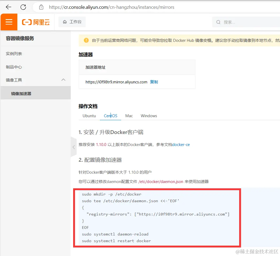Viewport: 280px width, 256px height.
Task: Click the browser back arrow
Action: point(8,7)
